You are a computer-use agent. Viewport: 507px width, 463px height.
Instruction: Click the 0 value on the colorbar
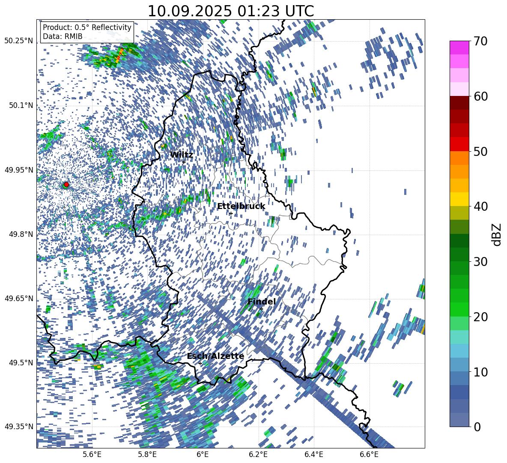point(477,427)
